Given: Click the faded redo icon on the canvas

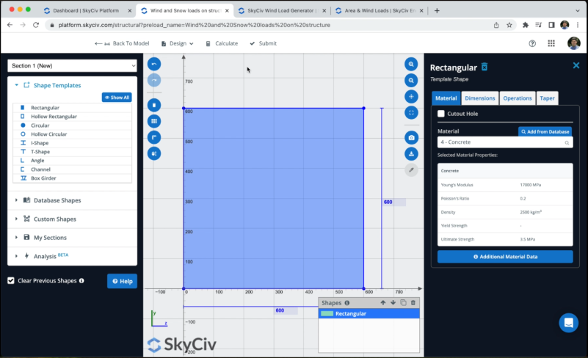Looking at the screenshot, I should (x=154, y=80).
